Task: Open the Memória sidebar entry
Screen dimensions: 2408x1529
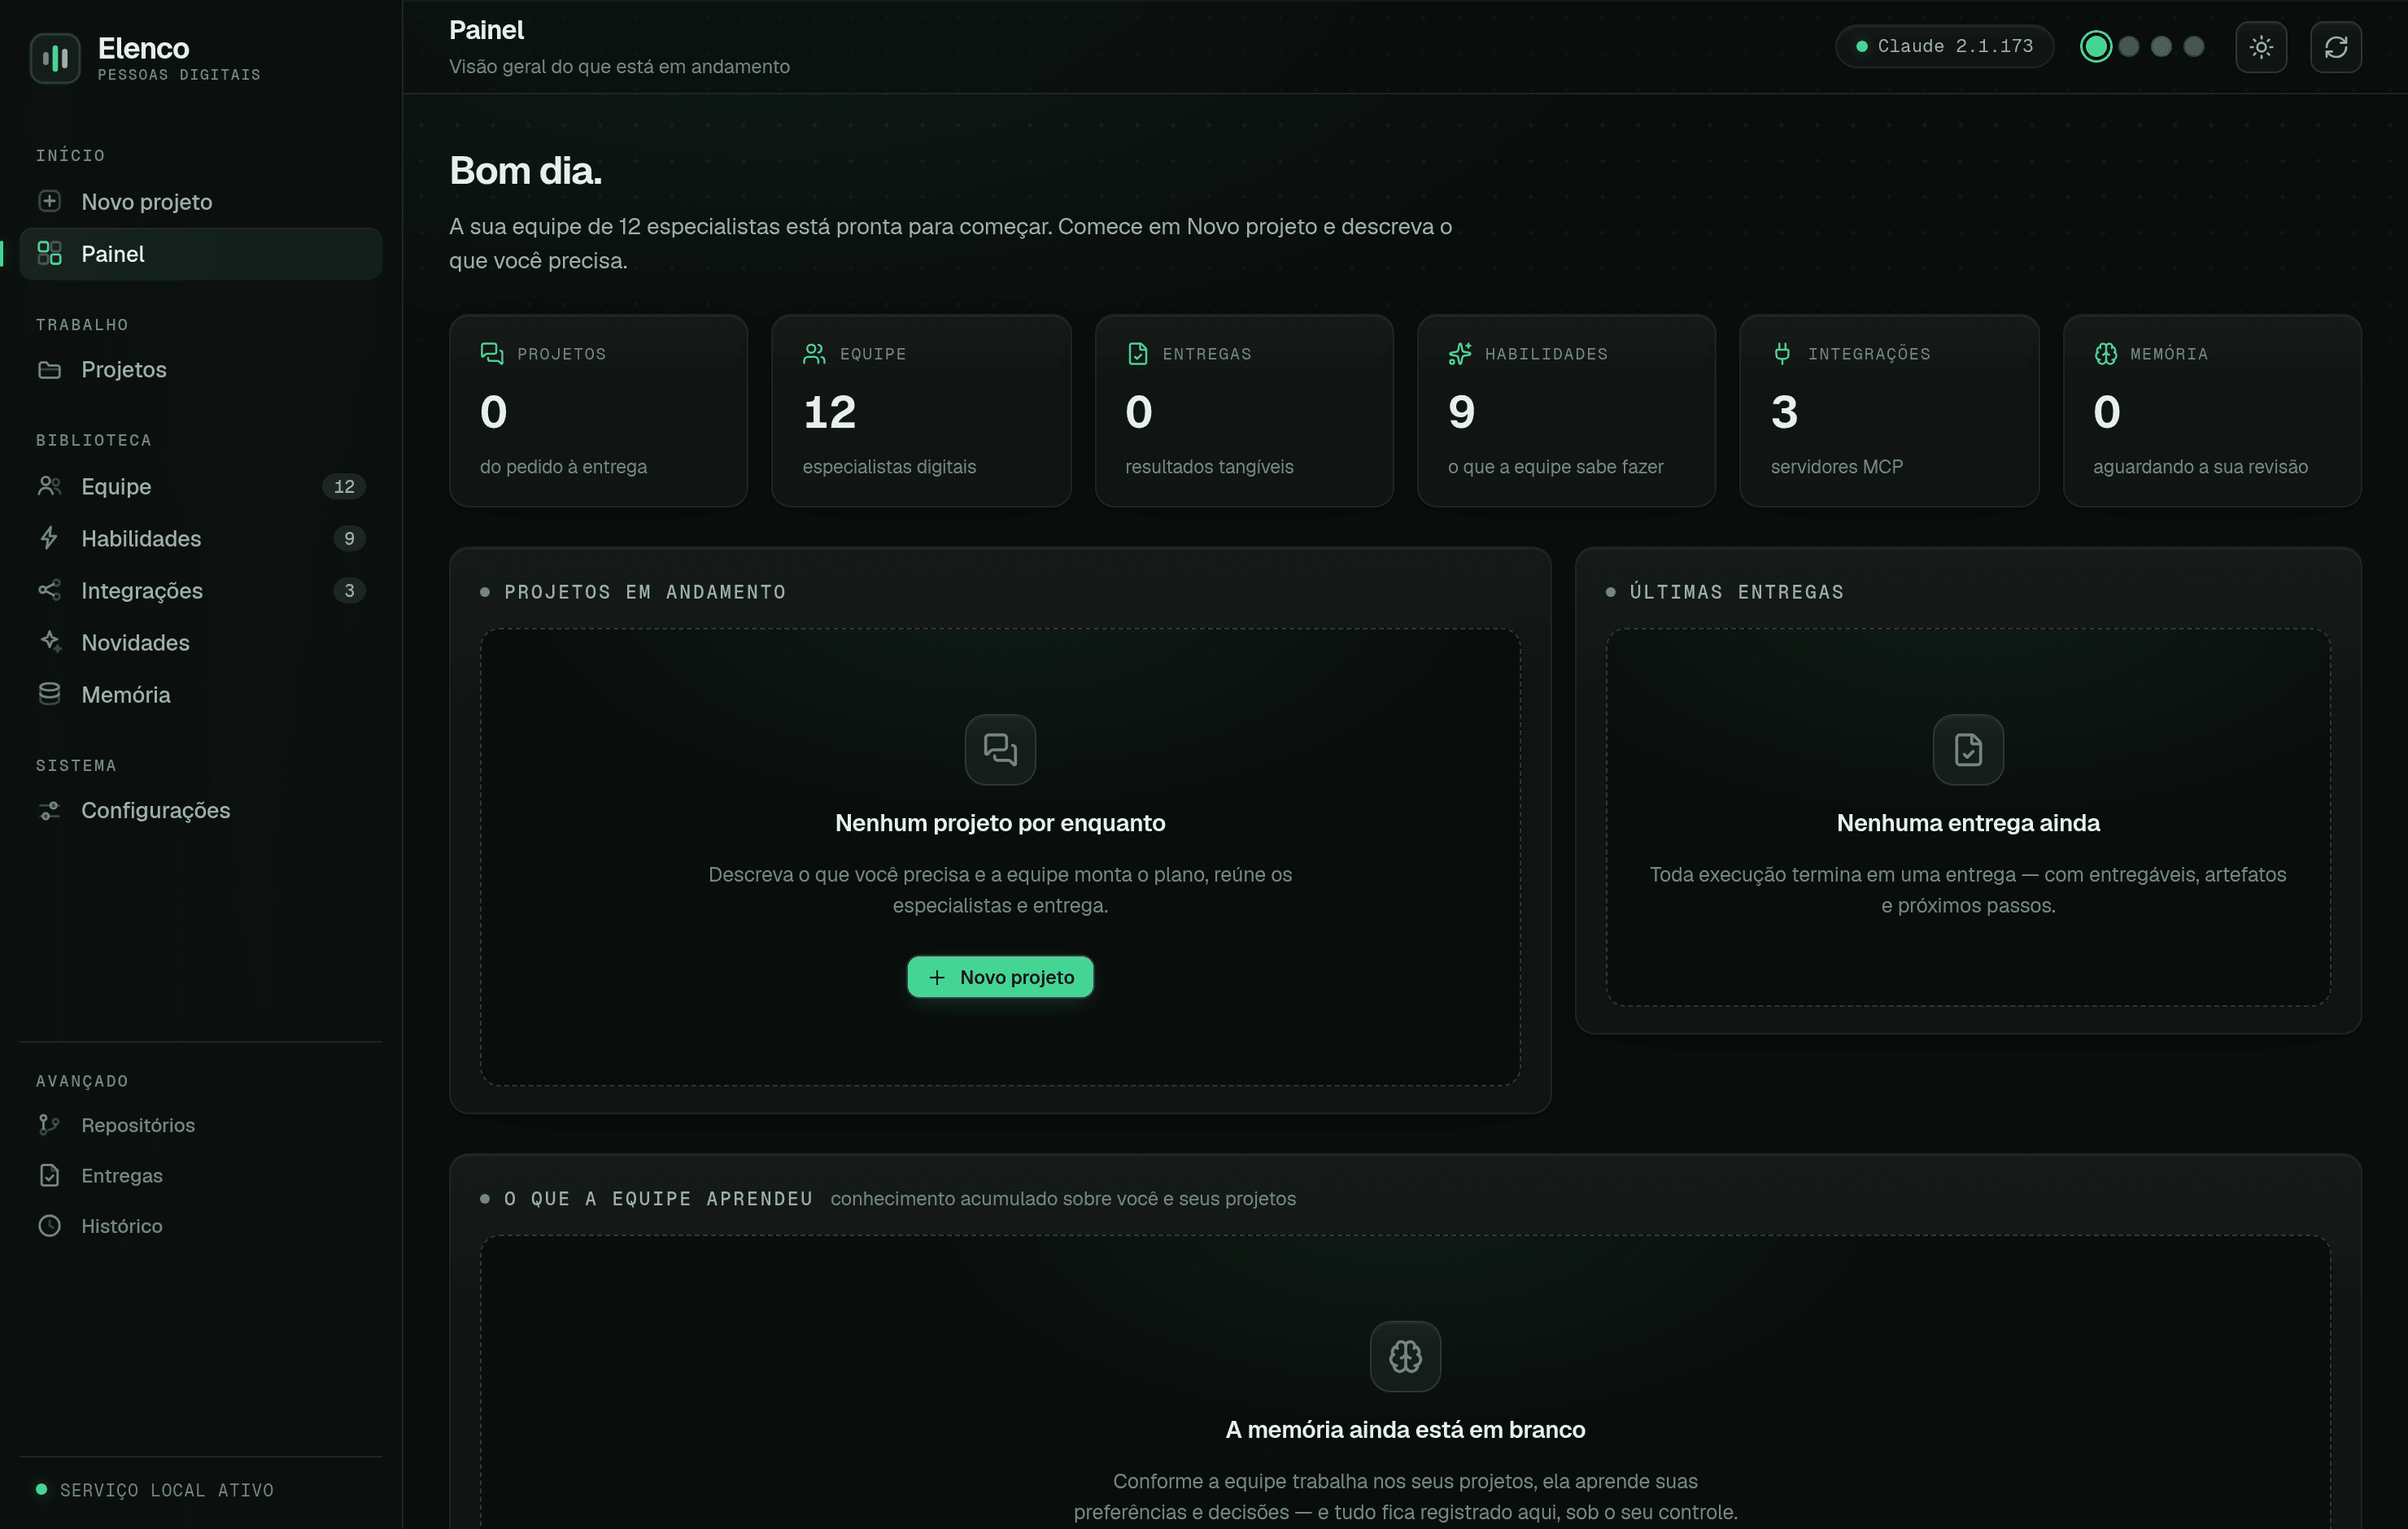Action: [200, 694]
